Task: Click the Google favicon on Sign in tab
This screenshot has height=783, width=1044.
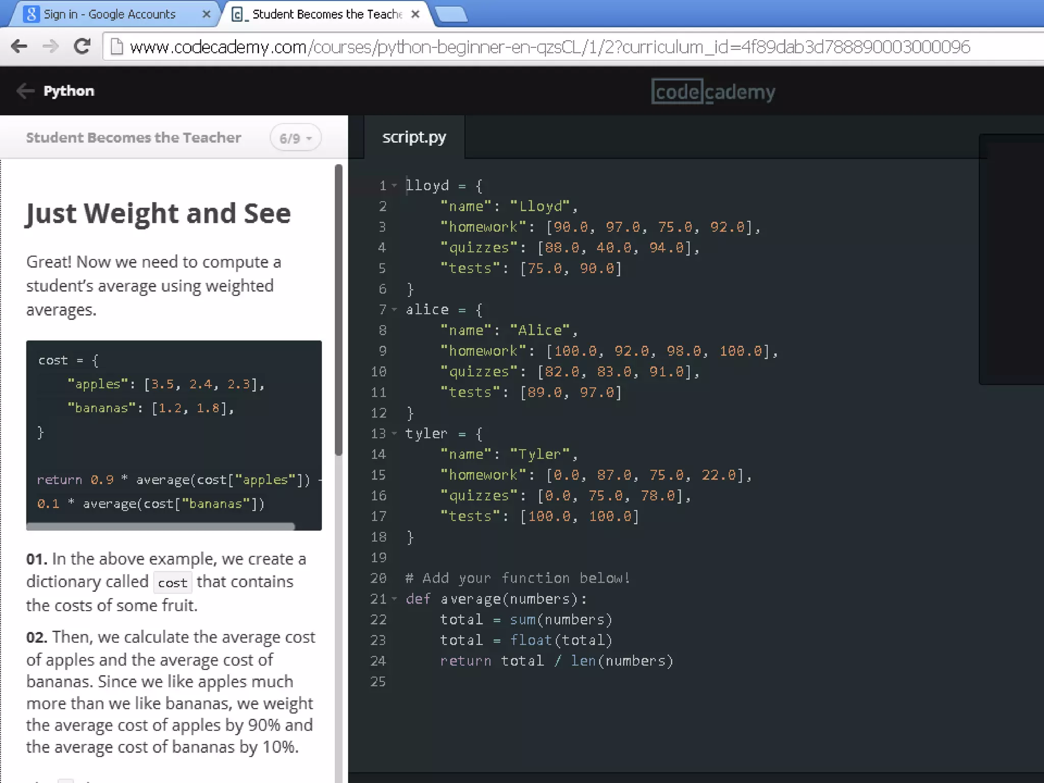Action: pos(32,14)
